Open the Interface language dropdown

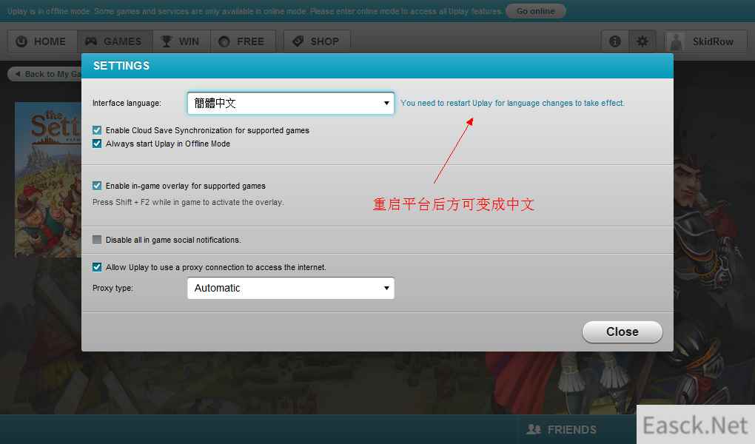[290, 103]
